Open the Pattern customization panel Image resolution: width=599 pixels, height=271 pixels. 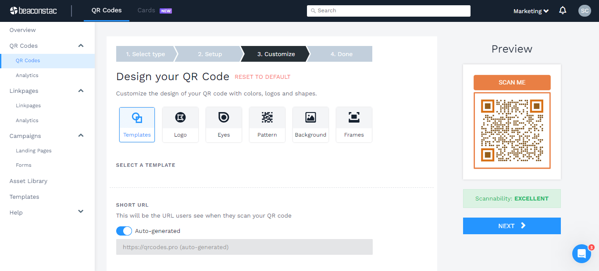pyautogui.click(x=267, y=124)
